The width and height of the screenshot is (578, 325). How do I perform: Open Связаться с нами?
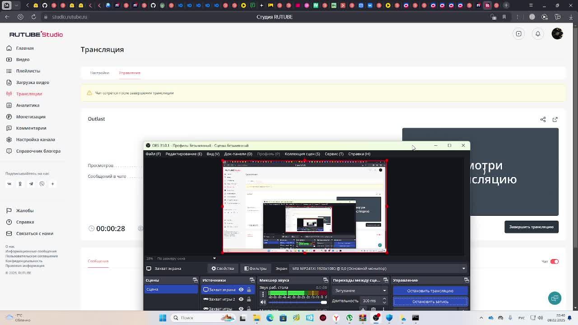point(29,233)
